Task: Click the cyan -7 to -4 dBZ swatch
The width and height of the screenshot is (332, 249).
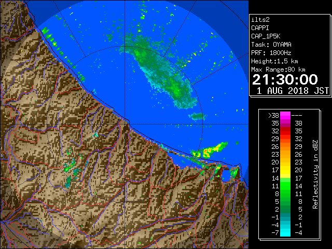Action: 285,232
